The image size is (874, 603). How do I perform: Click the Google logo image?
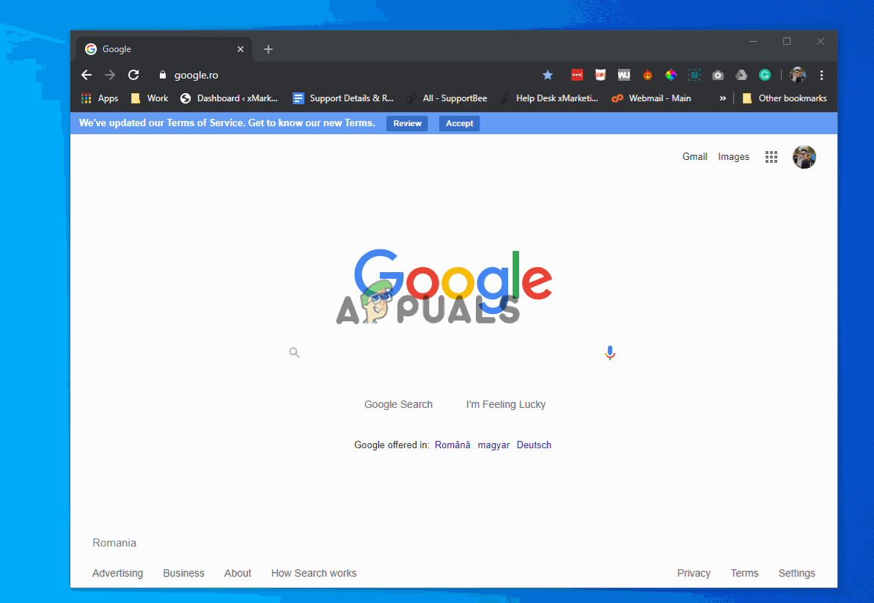(x=452, y=280)
